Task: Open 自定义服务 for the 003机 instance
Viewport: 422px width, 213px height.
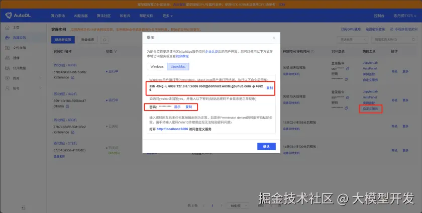Action: pos(370,80)
